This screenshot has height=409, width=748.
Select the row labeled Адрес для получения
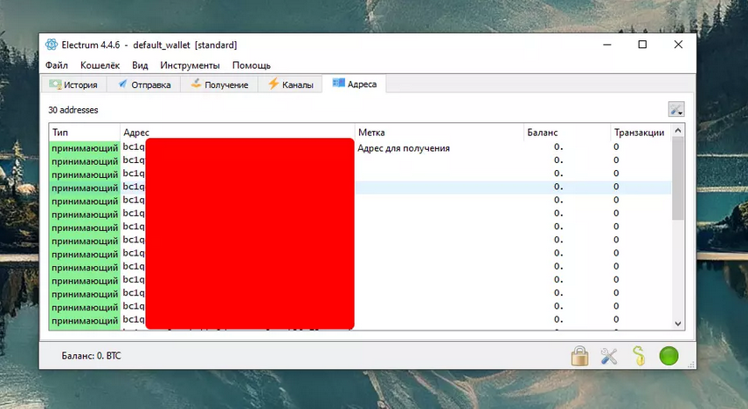point(404,148)
